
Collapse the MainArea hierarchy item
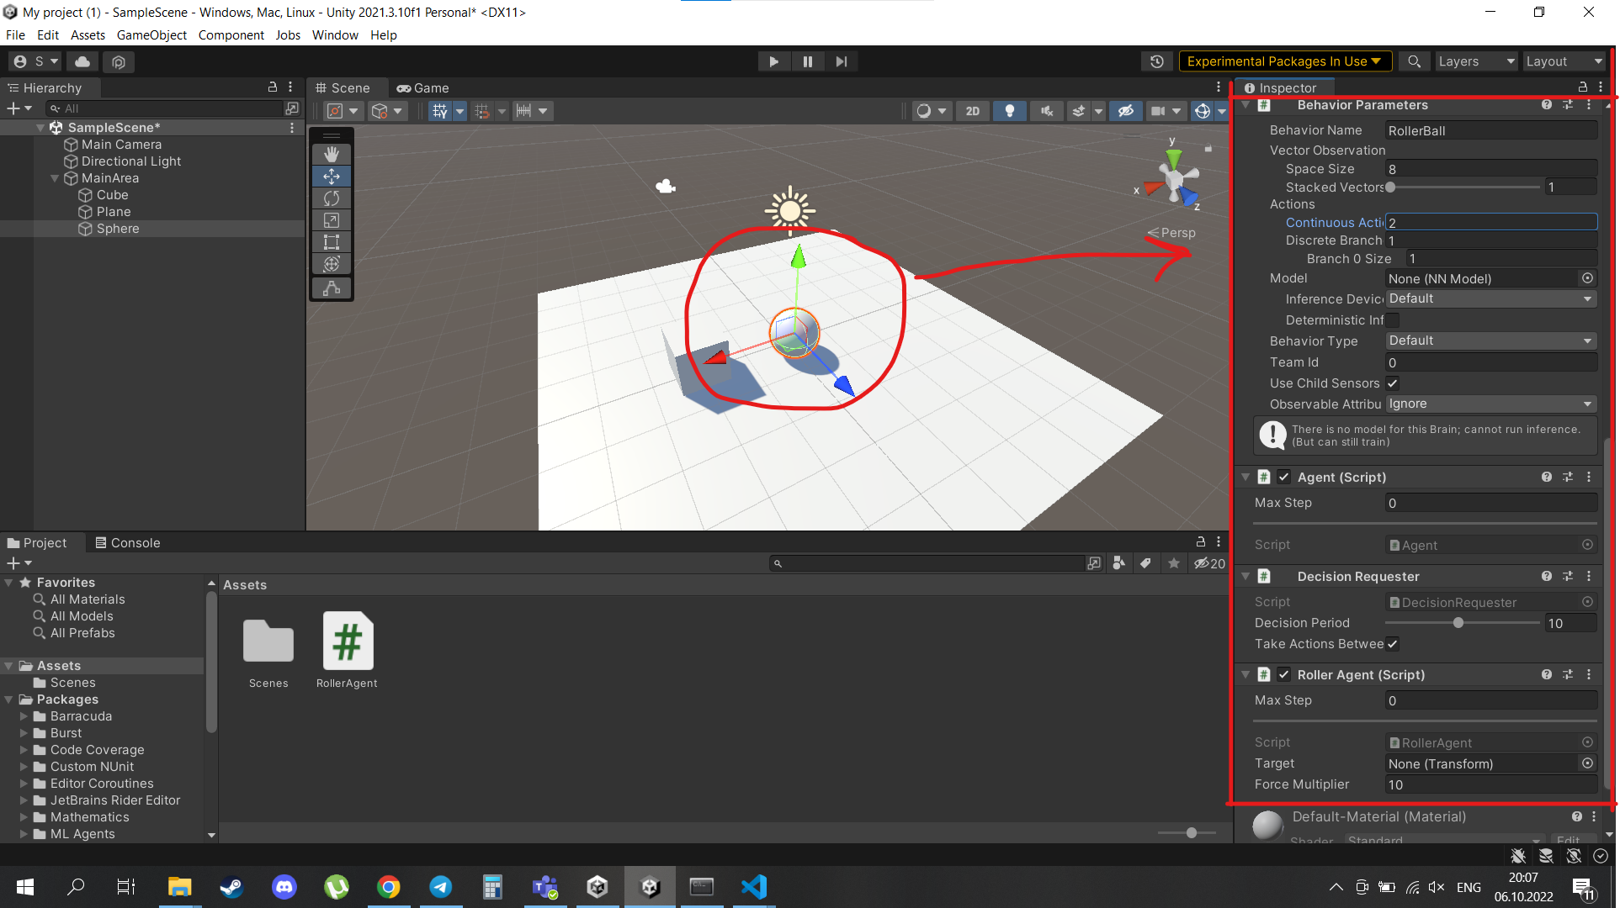click(55, 178)
